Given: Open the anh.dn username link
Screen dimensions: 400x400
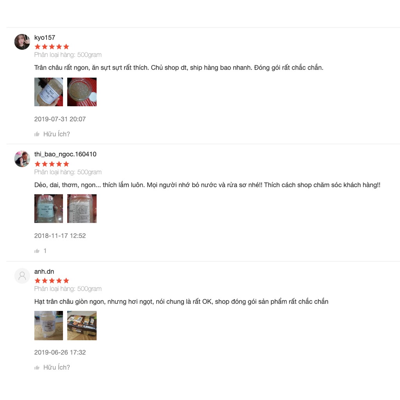Looking at the screenshot, I should click(44, 271).
